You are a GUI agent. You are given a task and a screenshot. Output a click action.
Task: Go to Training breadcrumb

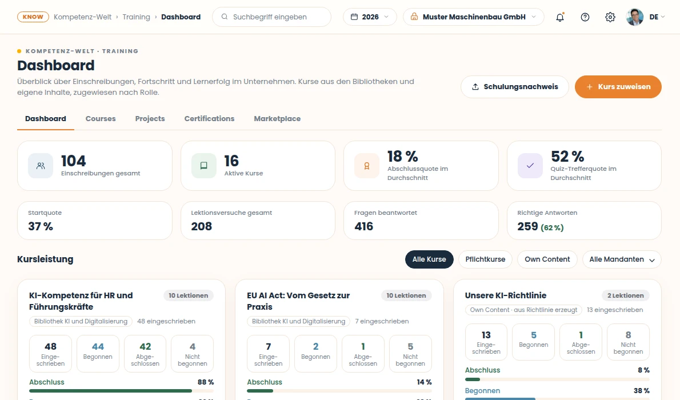point(136,17)
